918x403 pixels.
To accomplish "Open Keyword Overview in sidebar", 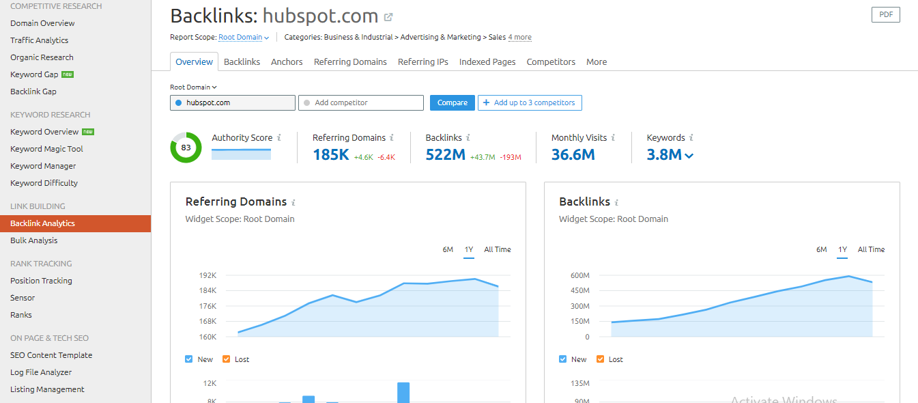I will coord(44,132).
